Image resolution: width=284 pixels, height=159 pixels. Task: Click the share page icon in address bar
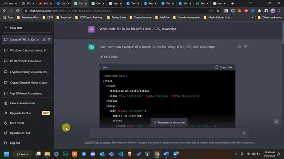[211, 11]
